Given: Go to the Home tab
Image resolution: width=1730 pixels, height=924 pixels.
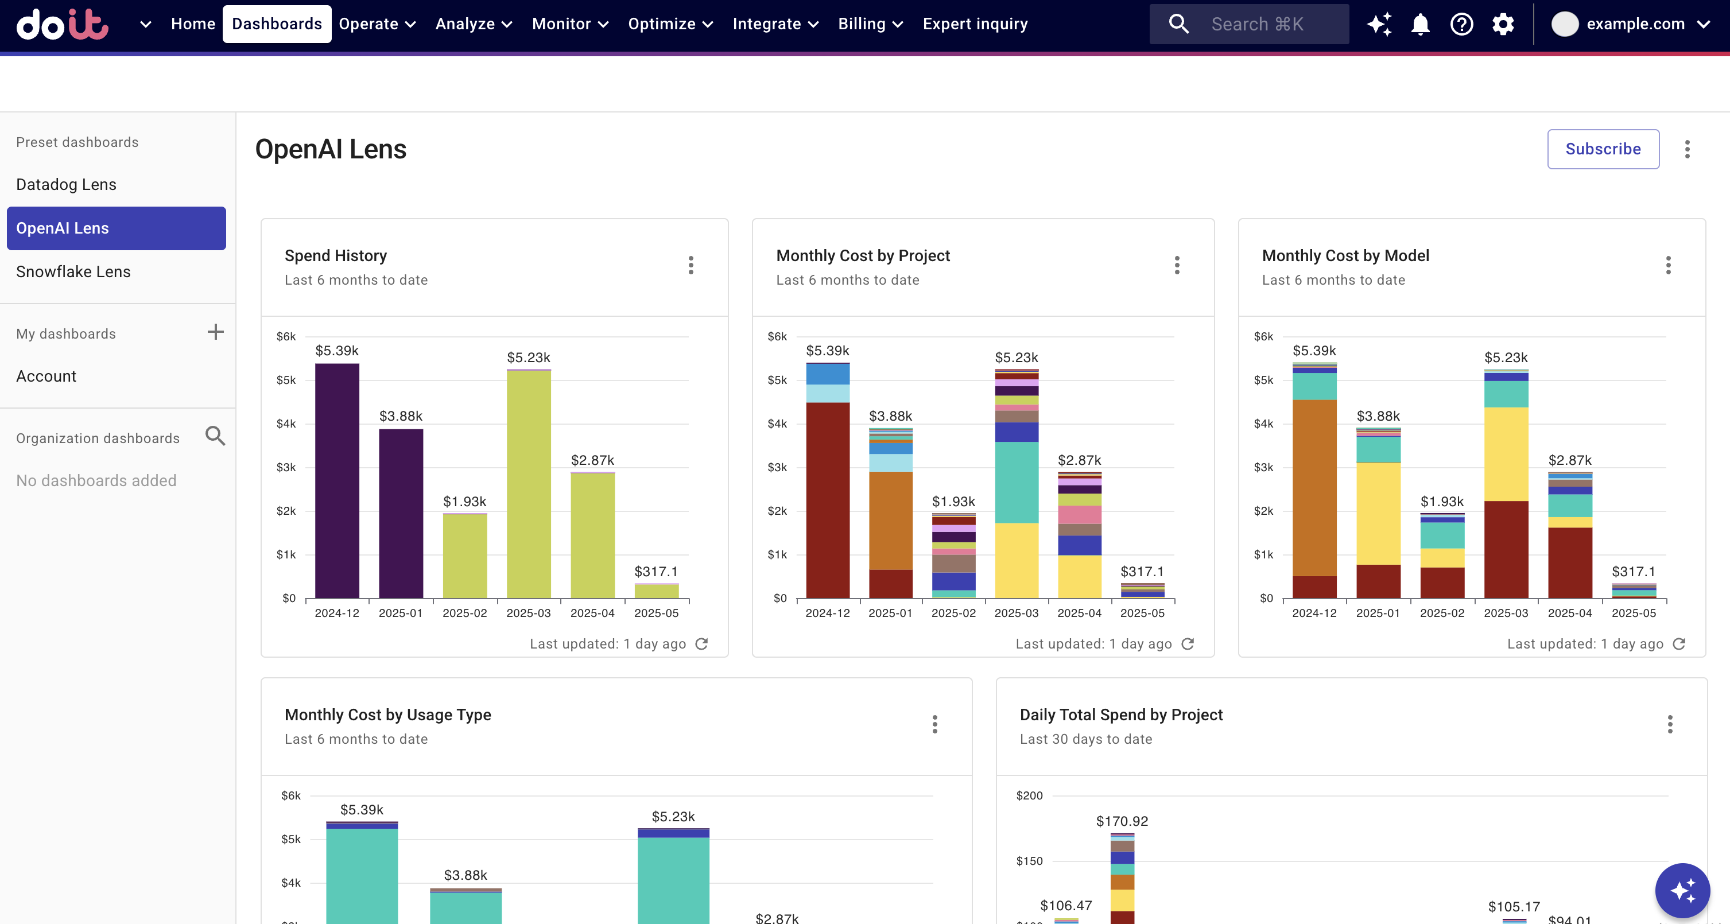Looking at the screenshot, I should click(193, 24).
